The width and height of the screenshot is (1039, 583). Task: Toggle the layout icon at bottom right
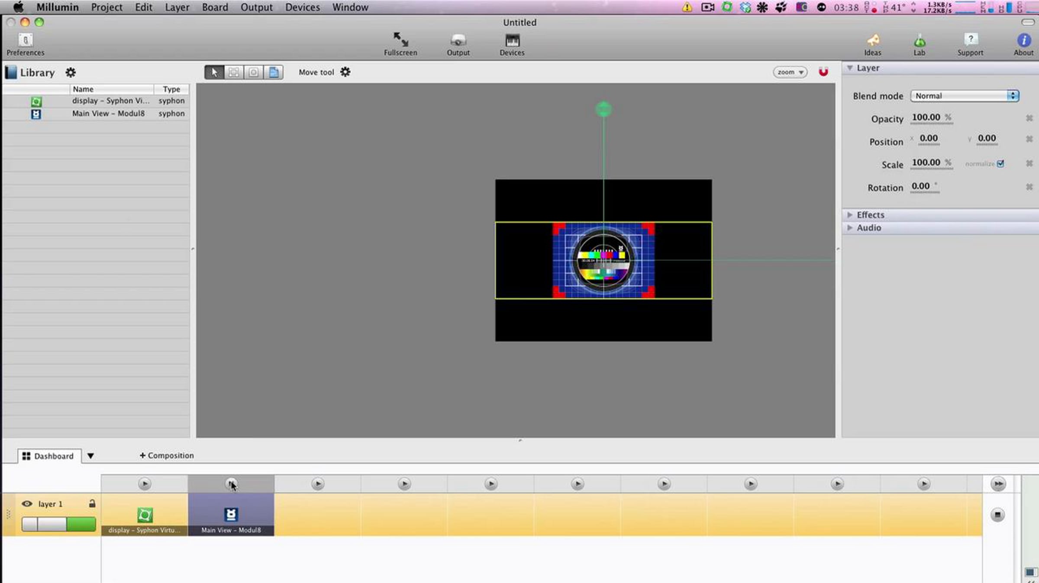coord(1030,572)
